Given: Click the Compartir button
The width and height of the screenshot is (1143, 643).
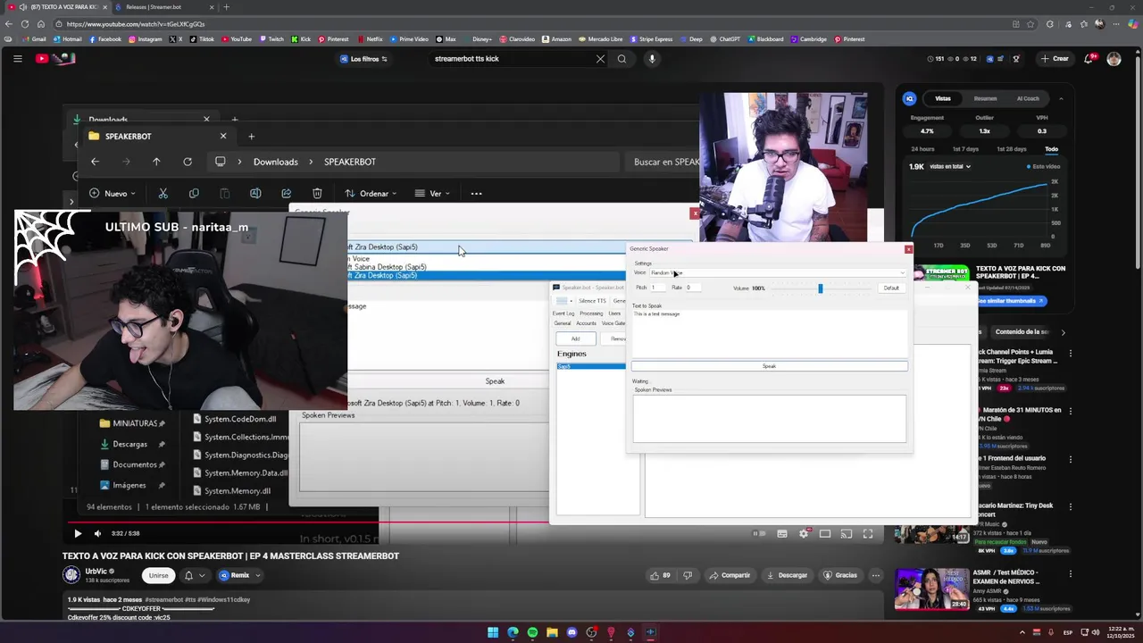Looking at the screenshot, I should [x=729, y=575].
